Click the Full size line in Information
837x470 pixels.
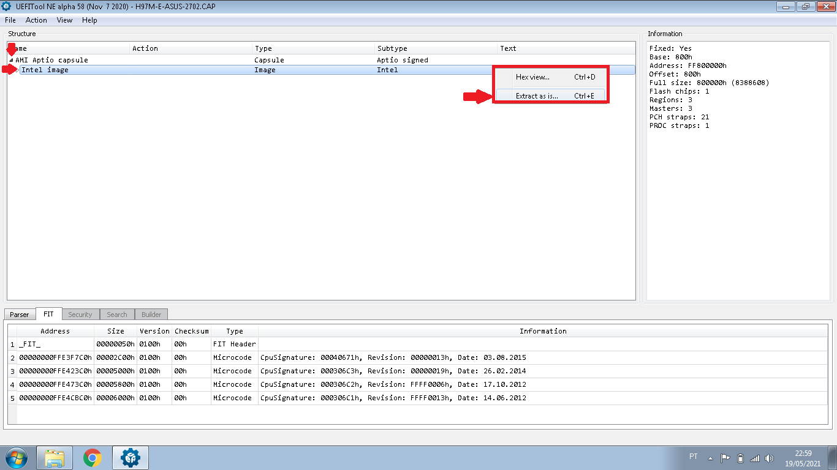(709, 83)
